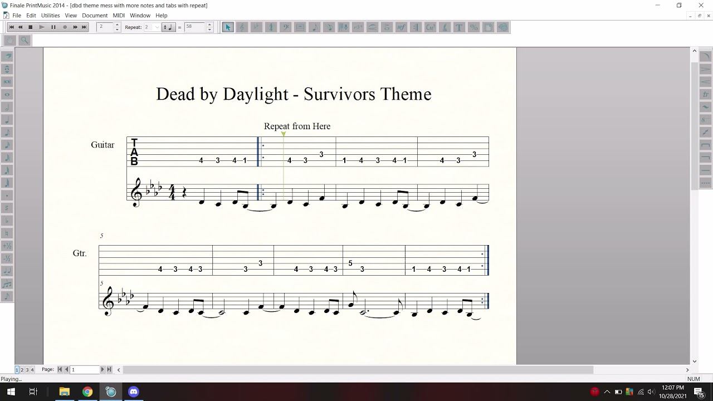Viewport: 713px width, 401px height.
Task: Select the Resize percent tool
Action: click(474, 27)
